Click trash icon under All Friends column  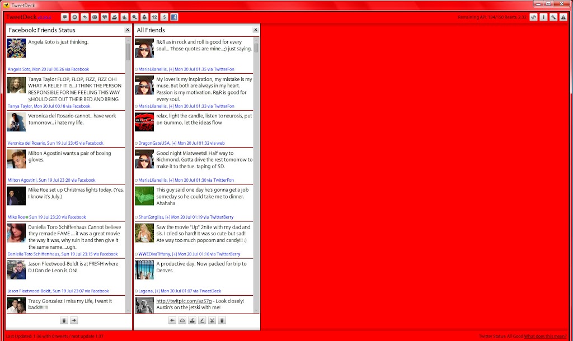pos(222,320)
